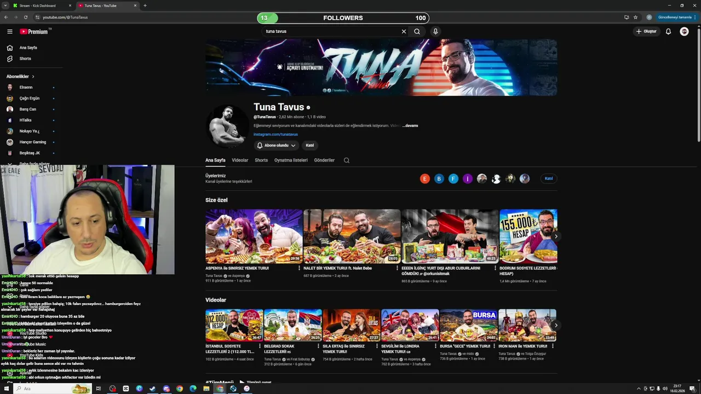
Task: Click the Tuna Tavus channel banner
Action: click(x=381, y=67)
